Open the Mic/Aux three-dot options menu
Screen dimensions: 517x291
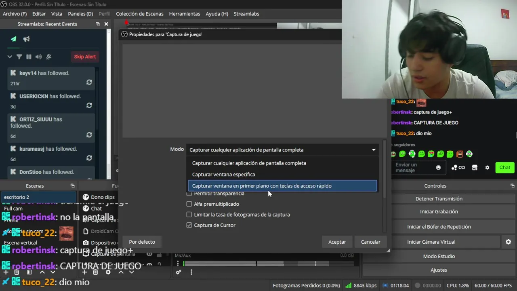177,264
